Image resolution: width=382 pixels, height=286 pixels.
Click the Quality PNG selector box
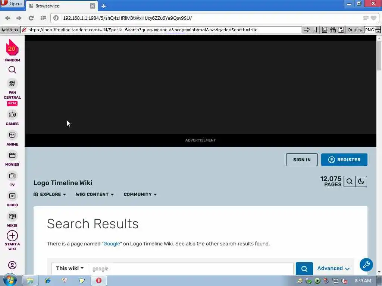coord(370,30)
